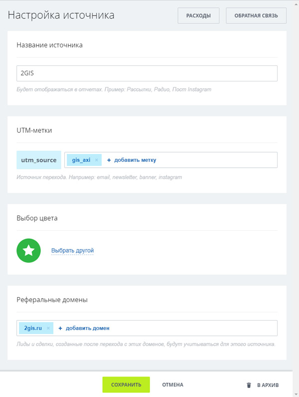The image size is (299, 397).
Task: Click the trash icon for archiving
Action: point(249,385)
